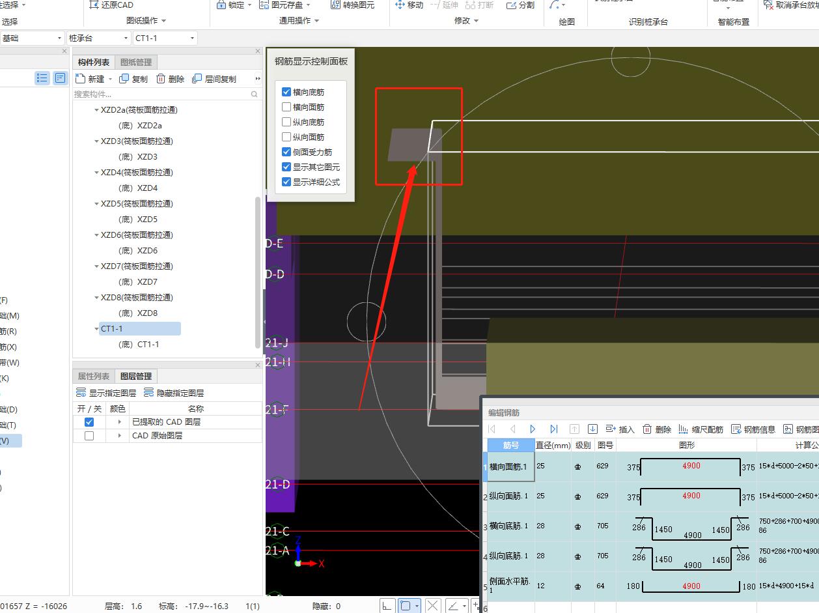
Task: Check 横向面筋 checkbox
Action: (286, 107)
